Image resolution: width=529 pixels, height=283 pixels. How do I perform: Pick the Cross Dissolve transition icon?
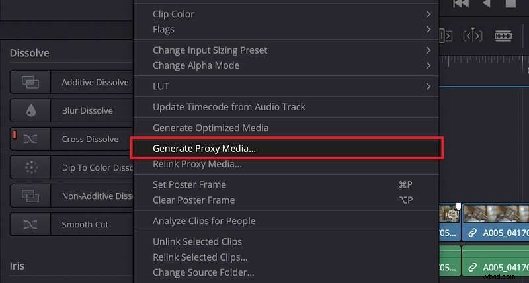pos(30,139)
